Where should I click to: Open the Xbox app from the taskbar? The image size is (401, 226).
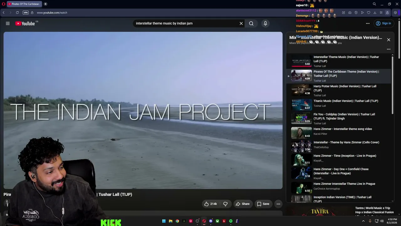(217, 221)
